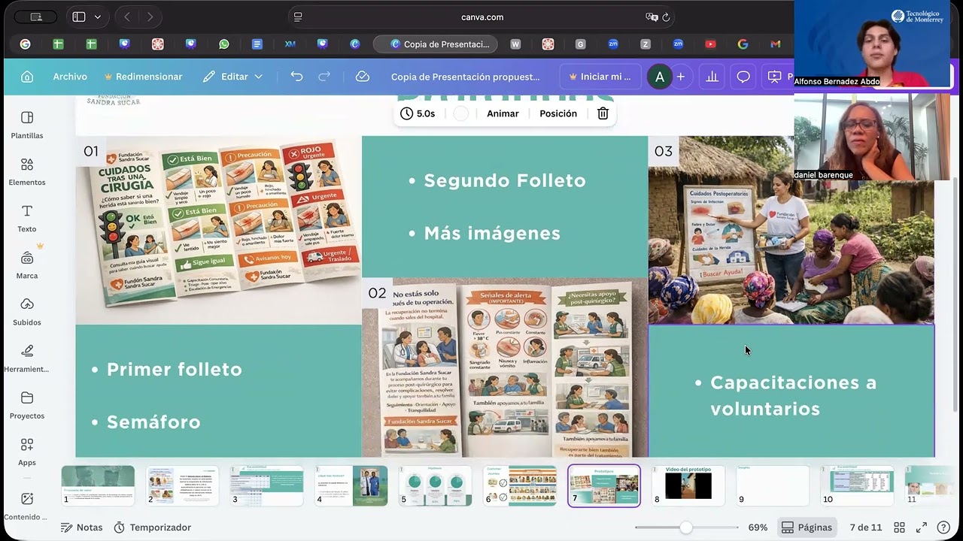Open the analytics bar chart icon
The width and height of the screenshot is (963, 541).
pos(712,77)
